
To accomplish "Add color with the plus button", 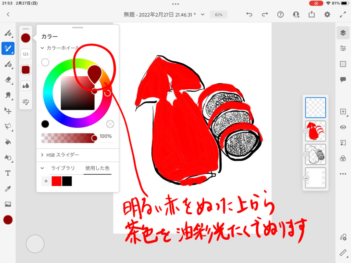I will click(x=46, y=181).
